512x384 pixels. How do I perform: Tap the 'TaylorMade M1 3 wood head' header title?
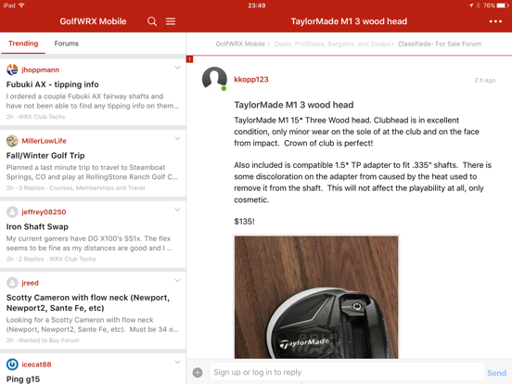coord(349,21)
